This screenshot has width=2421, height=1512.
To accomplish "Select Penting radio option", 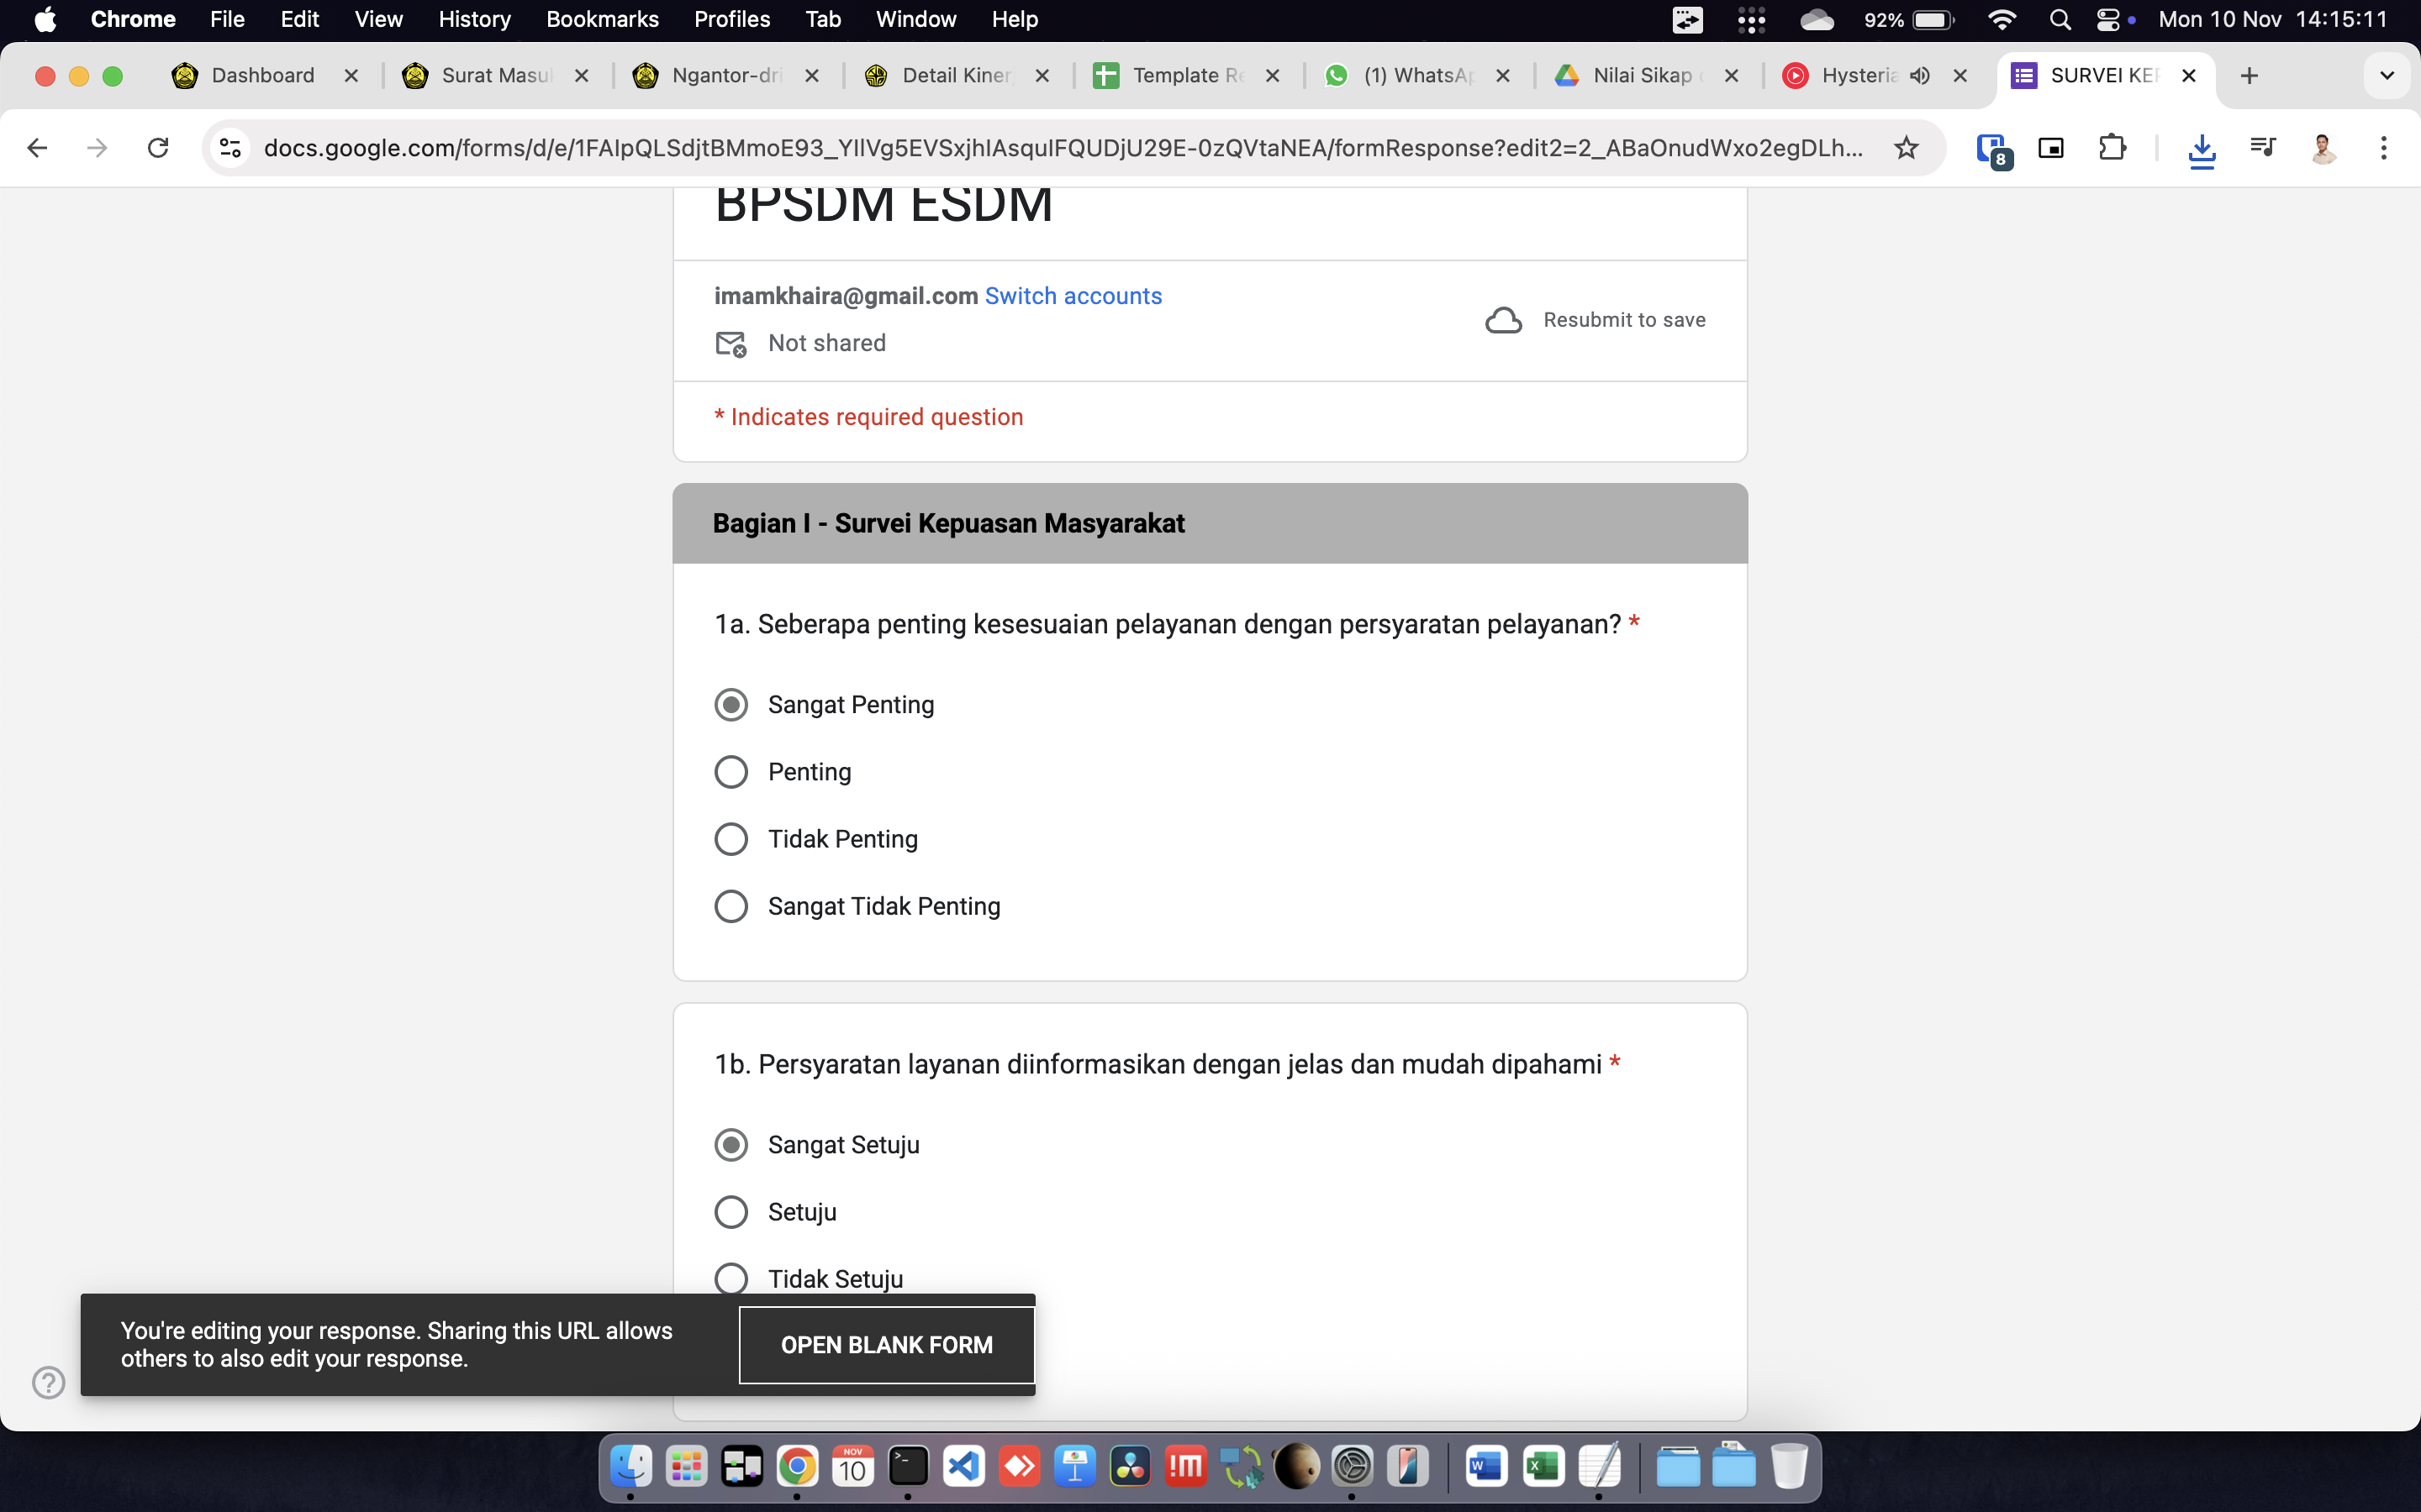I will [x=731, y=772].
